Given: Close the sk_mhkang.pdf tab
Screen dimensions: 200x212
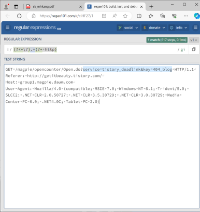Looking at the screenshot, I should click(x=80, y=7).
